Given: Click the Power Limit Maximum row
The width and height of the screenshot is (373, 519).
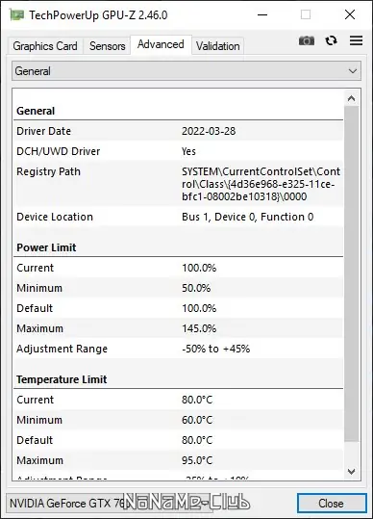Looking at the screenshot, I should tap(179, 328).
